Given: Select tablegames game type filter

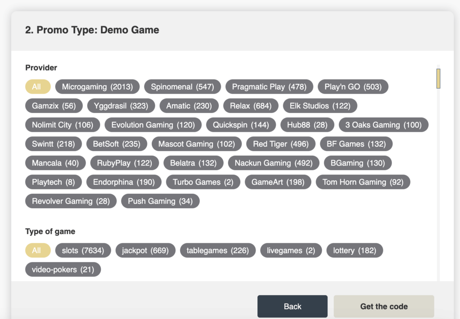Looking at the screenshot, I should [x=217, y=250].
